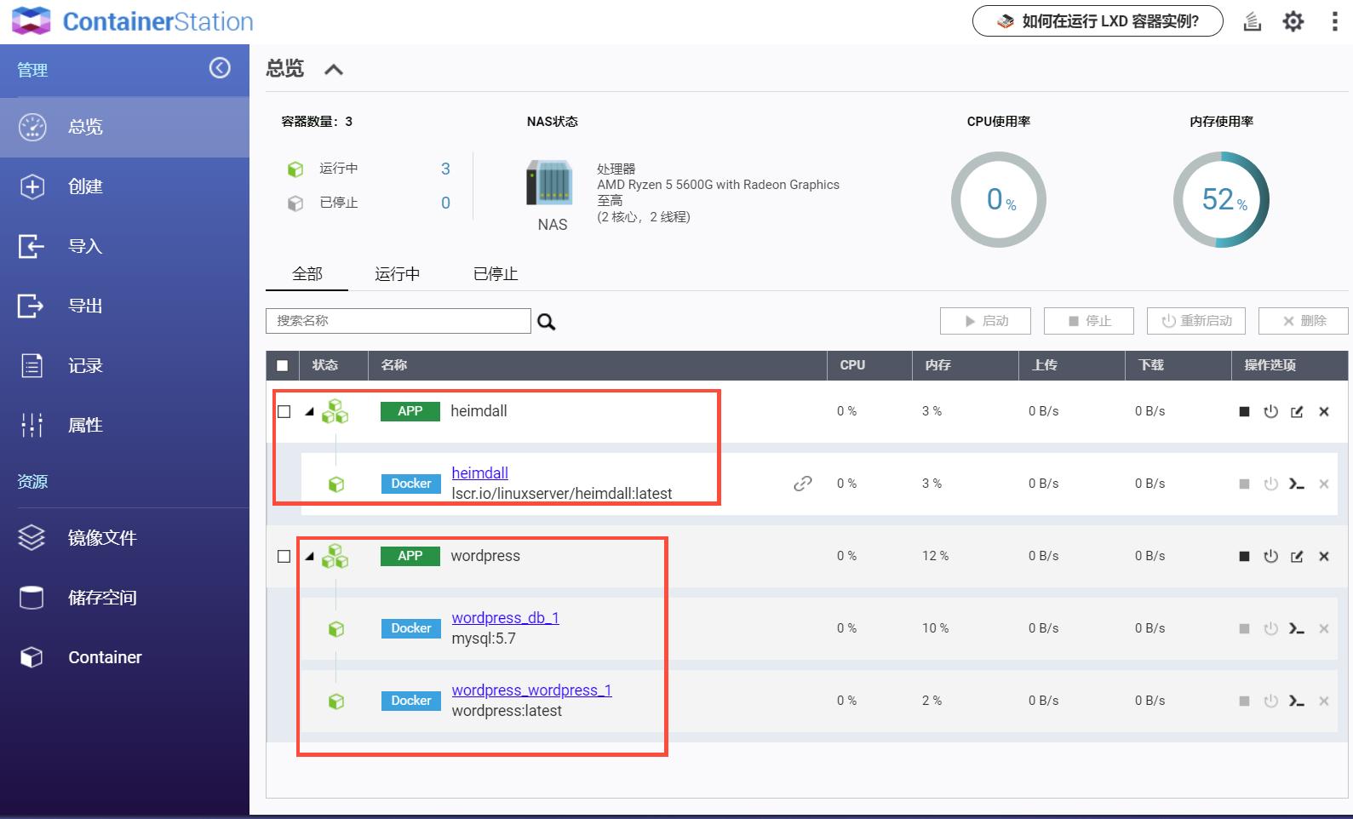This screenshot has width=1353, height=819.
Task: Open the 总览 overview sidebar item
Action: click(124, 127)
